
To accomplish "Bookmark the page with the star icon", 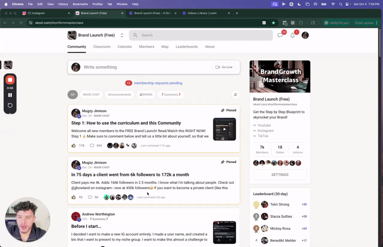I will pos(274,22).
